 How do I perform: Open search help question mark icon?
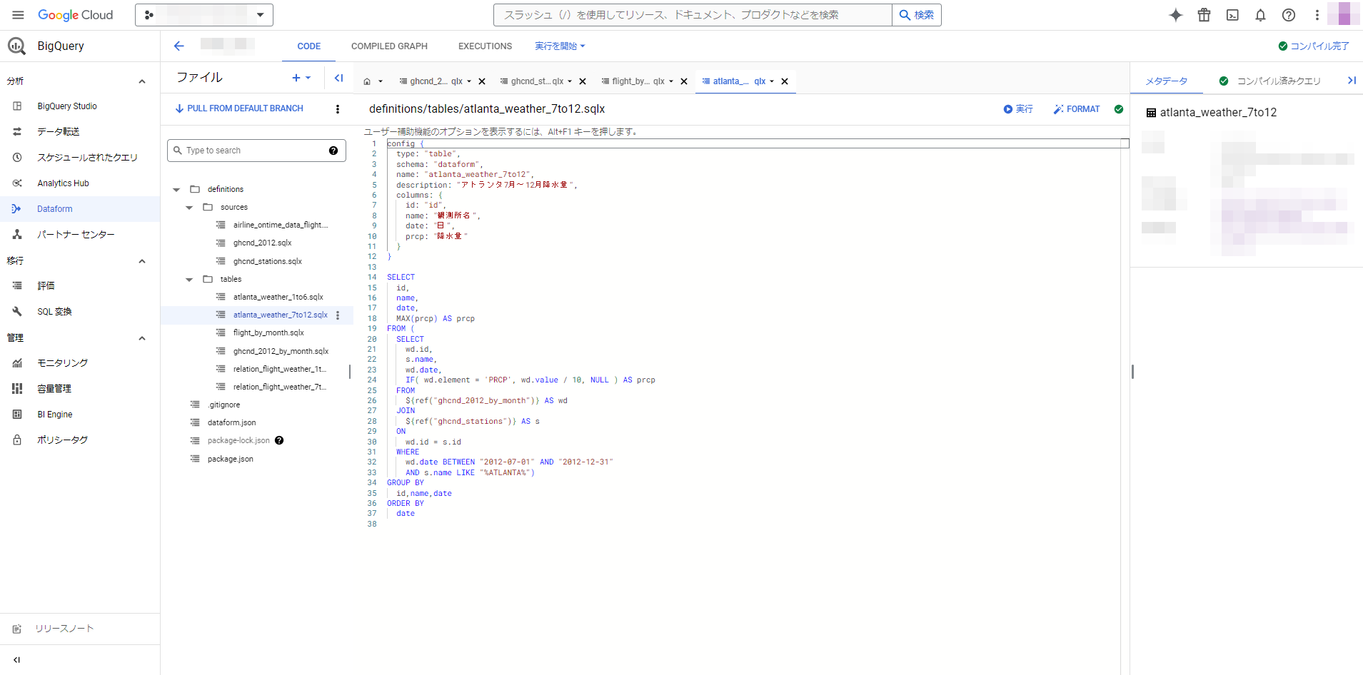click(333, 151)
